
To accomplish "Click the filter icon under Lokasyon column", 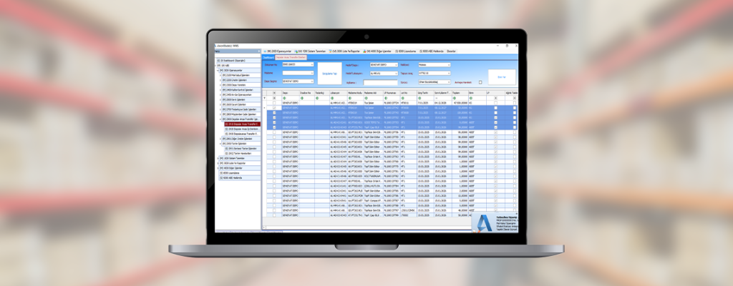I will pos(332,98).
